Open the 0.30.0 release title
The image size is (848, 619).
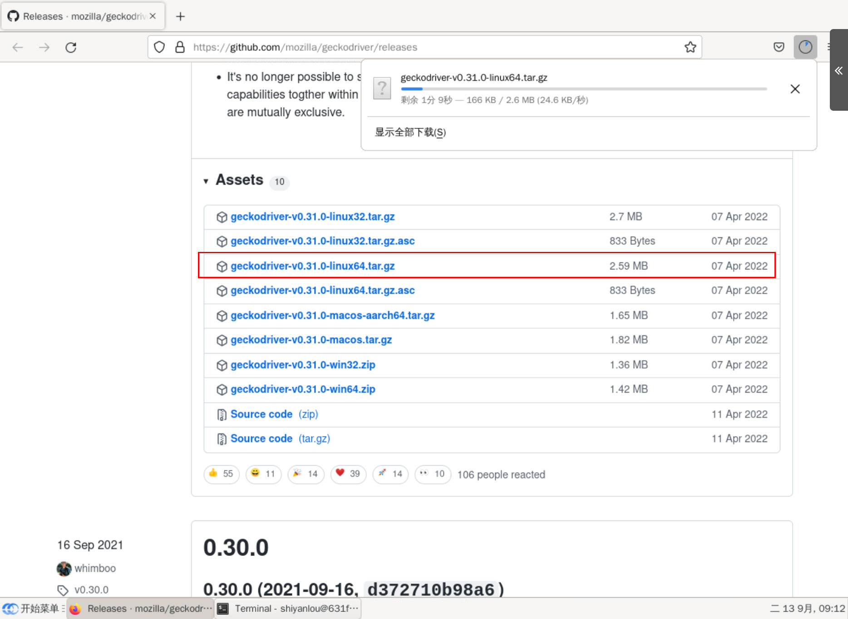(x=236, y=547)
